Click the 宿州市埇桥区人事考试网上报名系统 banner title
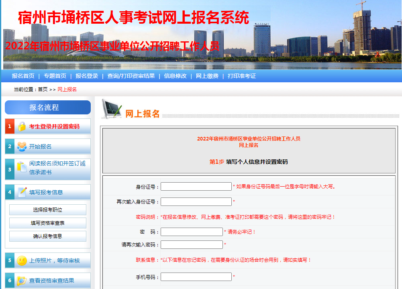This screenshot has width=402, height=289. 133,17
